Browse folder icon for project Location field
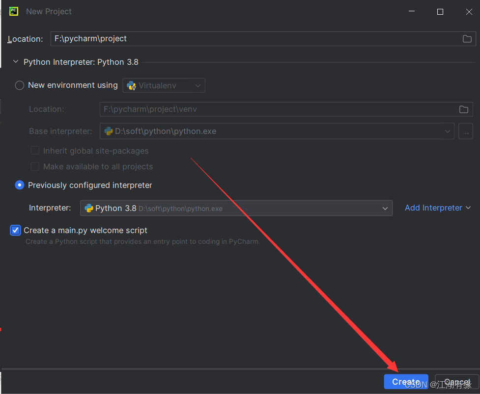Image resolution: width=480 pixels, height=394 pixels. point(467,39)
